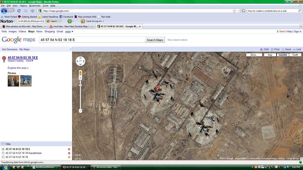The width and height of the screenshot is (303, 170).
Task: Click the map zoom slider handle
Action: [x=80, y=85]
